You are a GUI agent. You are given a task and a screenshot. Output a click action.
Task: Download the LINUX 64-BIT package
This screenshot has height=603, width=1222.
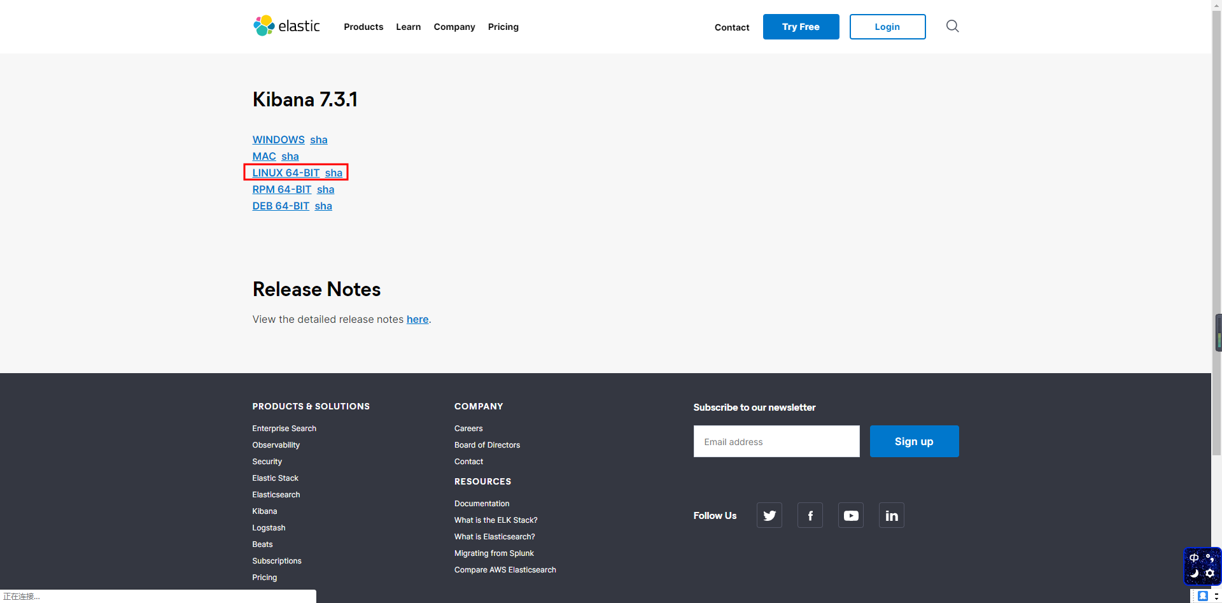286,173
